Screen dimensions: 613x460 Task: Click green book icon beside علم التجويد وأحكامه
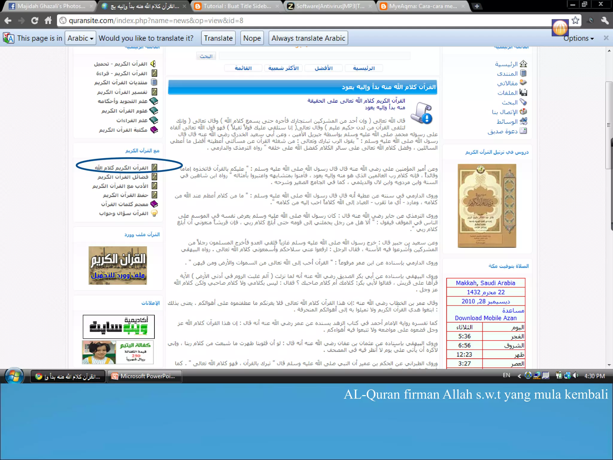click(x=154, y=101)
